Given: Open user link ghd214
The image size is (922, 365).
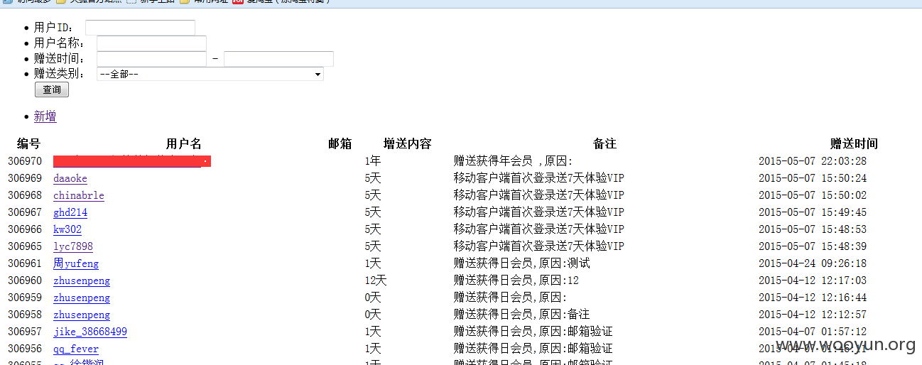Looking at the screenshot, I should coord(70,212).
